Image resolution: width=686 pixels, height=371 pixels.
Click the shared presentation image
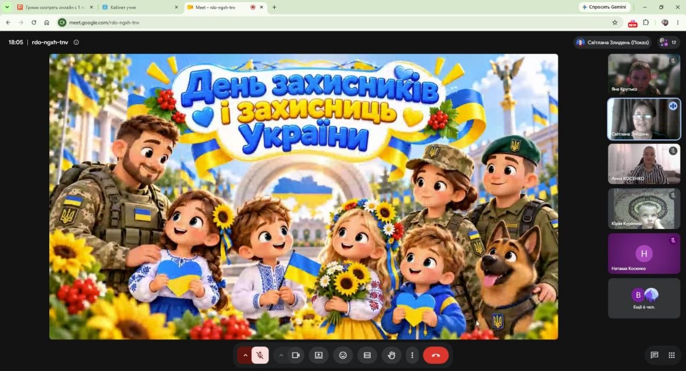tap(303, 196)
